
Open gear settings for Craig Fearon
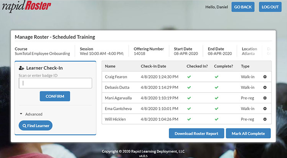[265, 77]
